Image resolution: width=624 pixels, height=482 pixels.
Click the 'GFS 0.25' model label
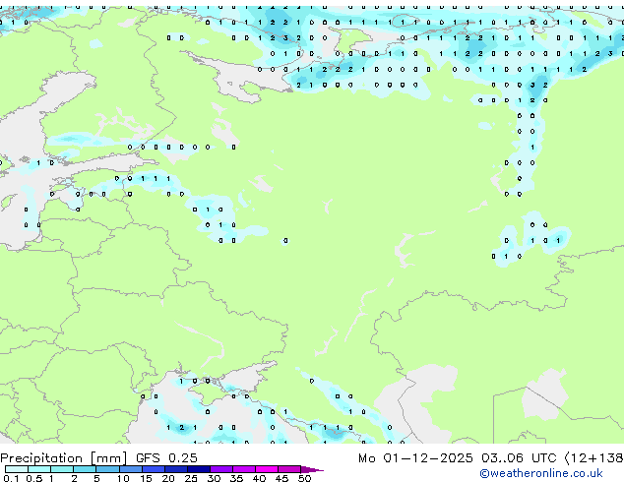[x=166, y=457]
